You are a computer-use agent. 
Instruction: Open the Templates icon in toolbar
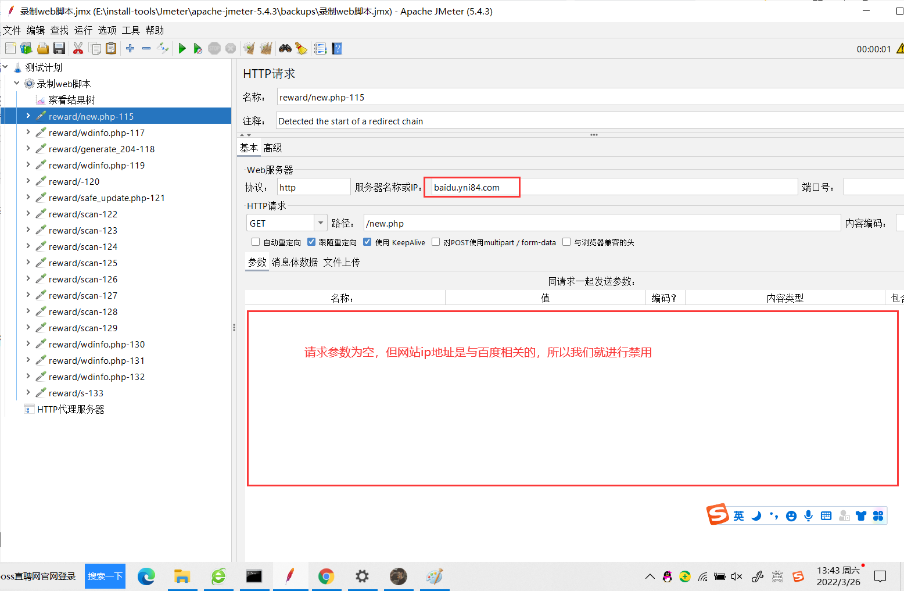[x=26, y=48]
